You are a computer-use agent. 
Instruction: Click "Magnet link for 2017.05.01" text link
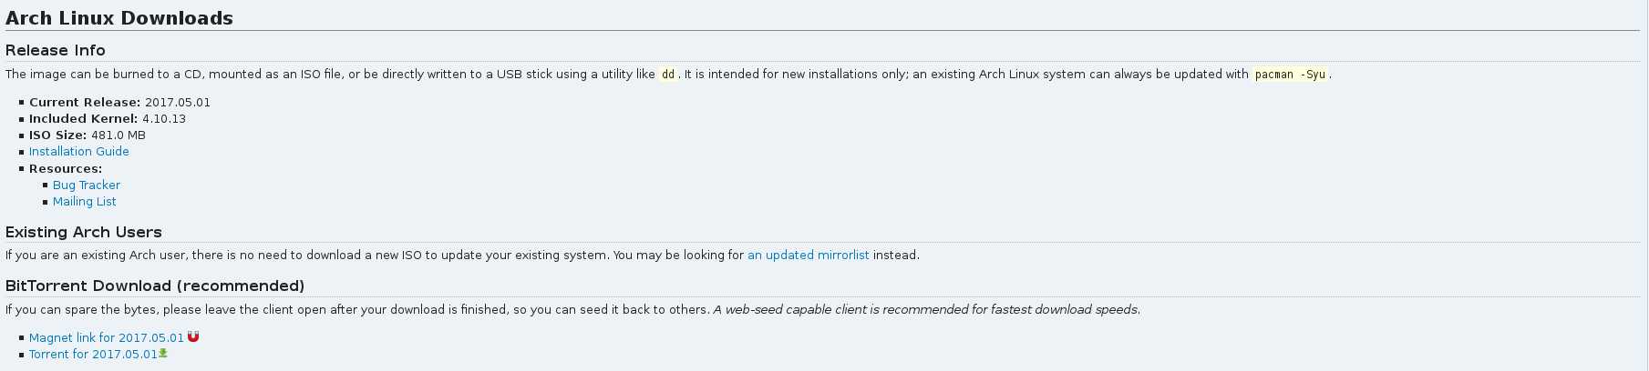pyautogui.click(x=106, y=338)
